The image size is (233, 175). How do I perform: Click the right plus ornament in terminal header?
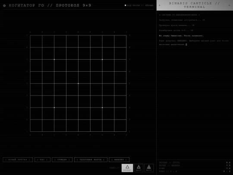pyautogui.click(x=229, y=5)
